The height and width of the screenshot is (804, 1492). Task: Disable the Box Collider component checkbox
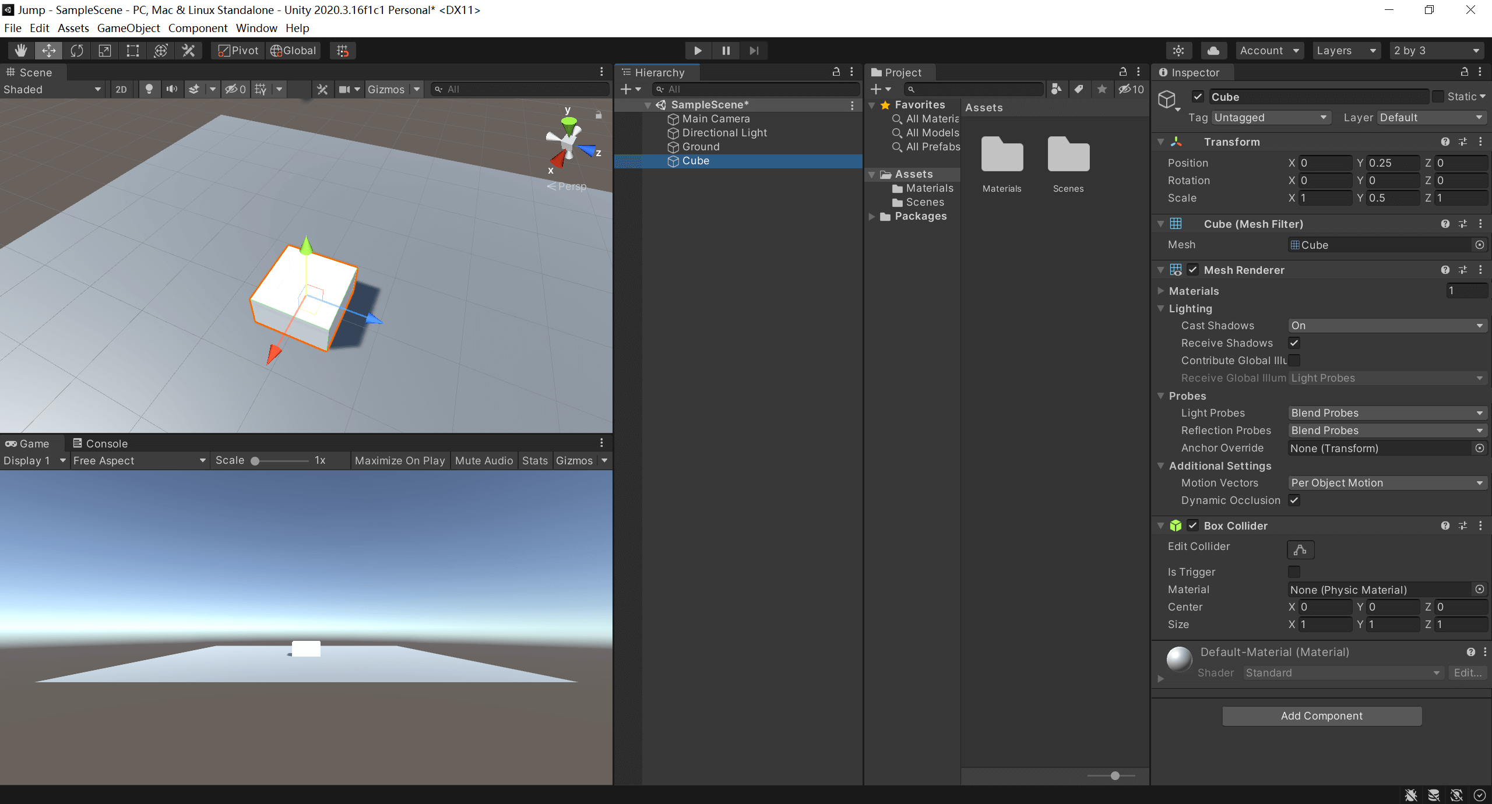[x=1193, y=526]
